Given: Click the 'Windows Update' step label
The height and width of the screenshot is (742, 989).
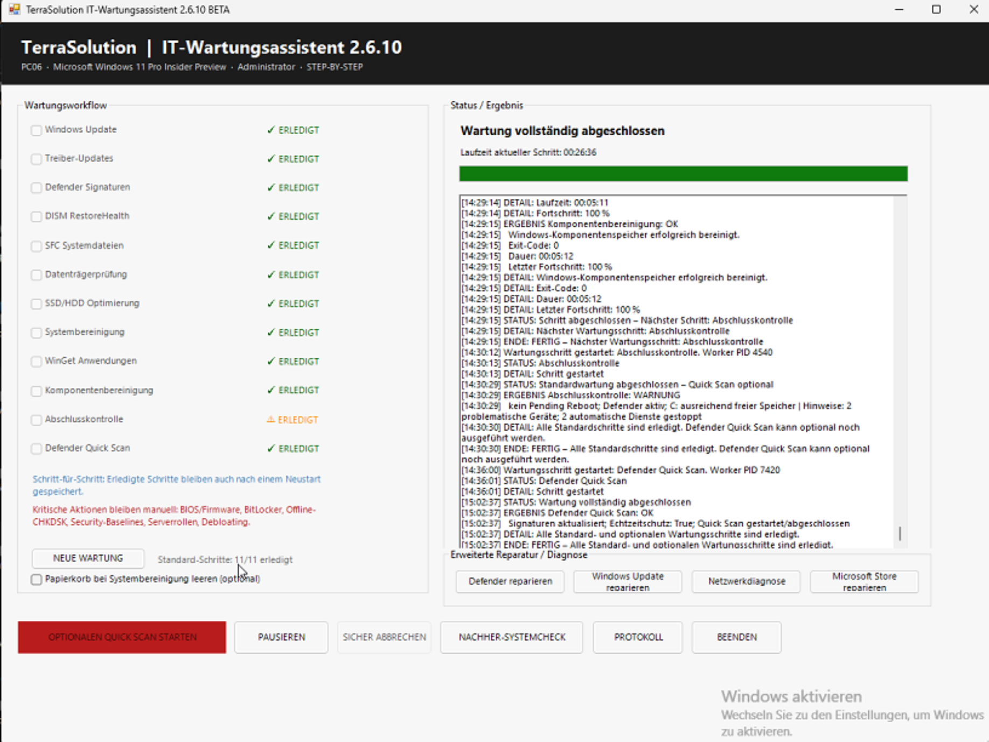Looking at the screenshot, I should click(x=81, y=129).
